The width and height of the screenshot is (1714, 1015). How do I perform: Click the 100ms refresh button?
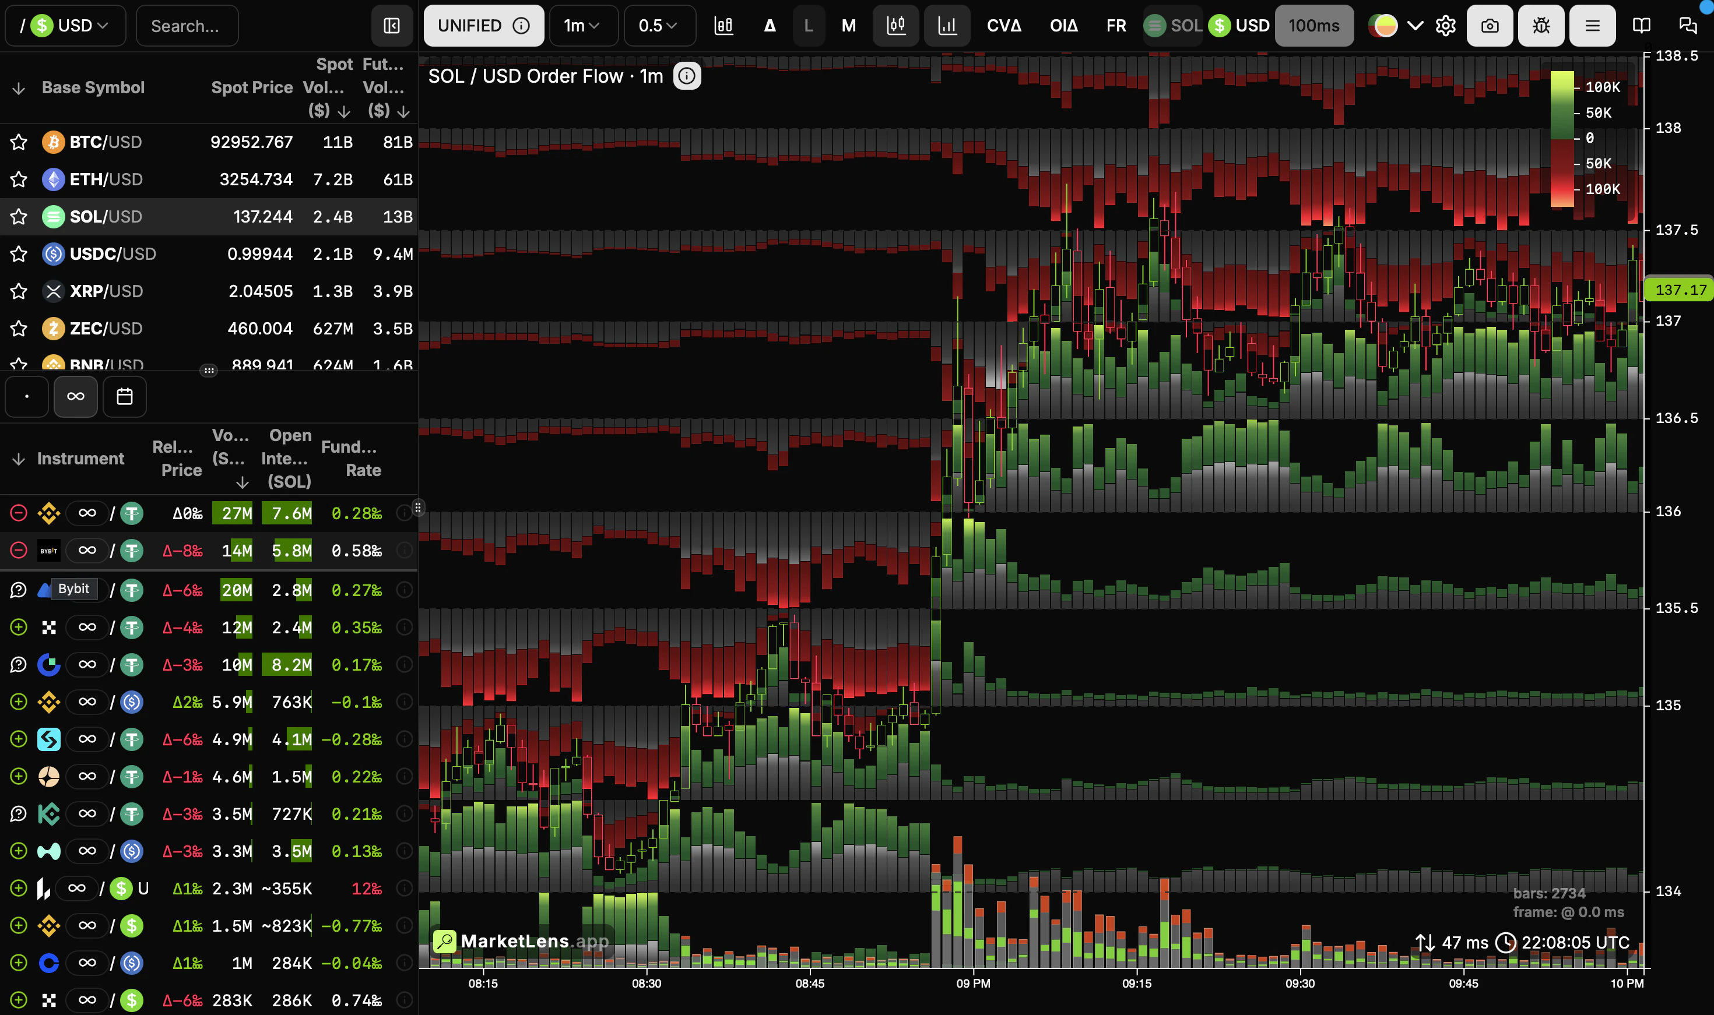point(1313,26)
